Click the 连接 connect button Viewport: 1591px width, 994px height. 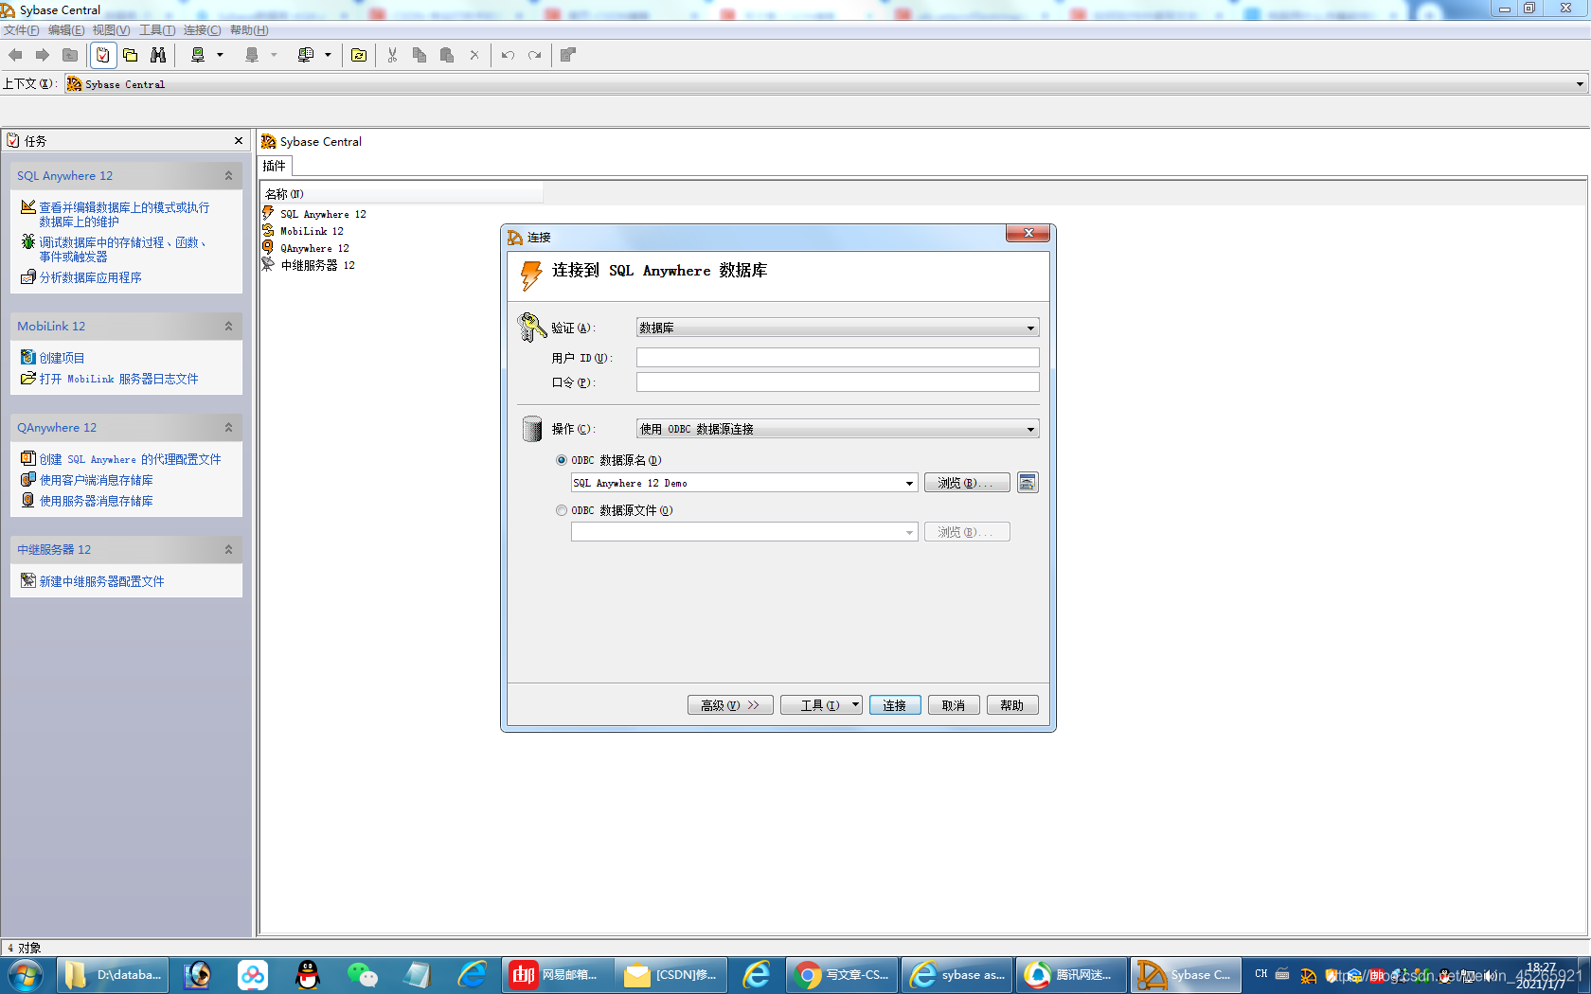click(x=895, y=705)
